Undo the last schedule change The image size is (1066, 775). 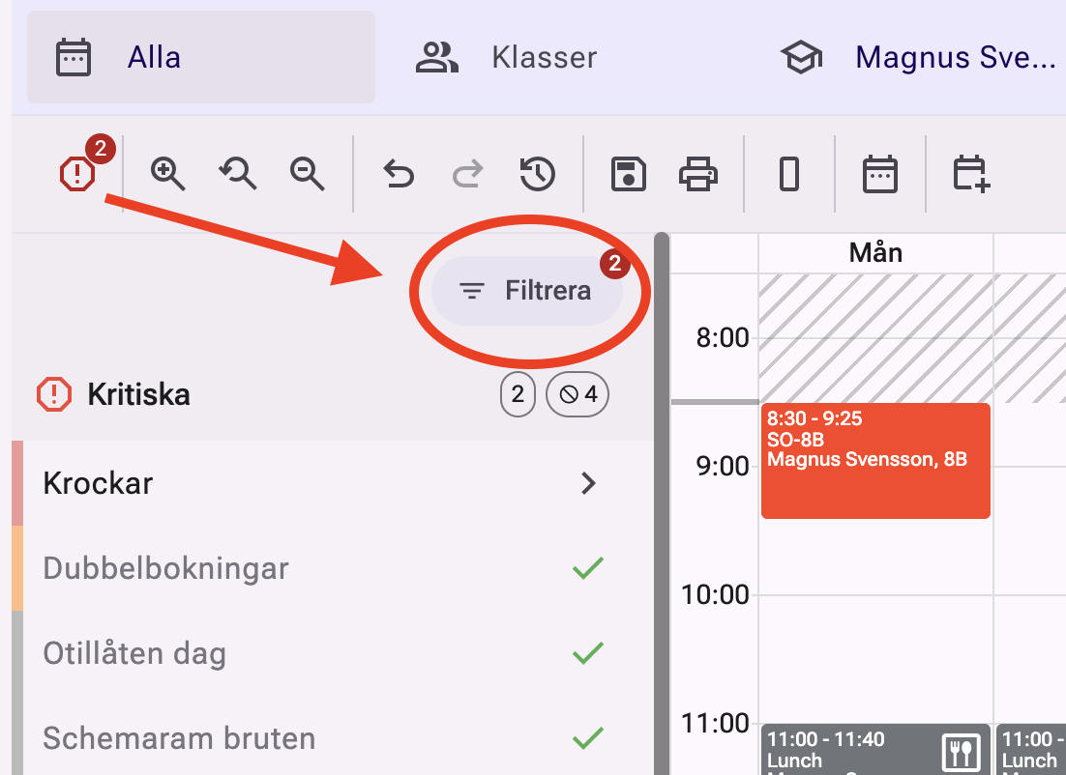pyautogui.click(x=398, y=175)
